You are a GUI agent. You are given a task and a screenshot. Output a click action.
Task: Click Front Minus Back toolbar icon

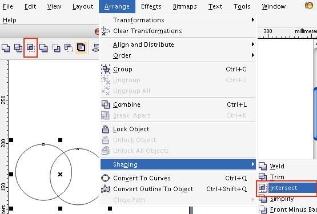coord(56,48)
